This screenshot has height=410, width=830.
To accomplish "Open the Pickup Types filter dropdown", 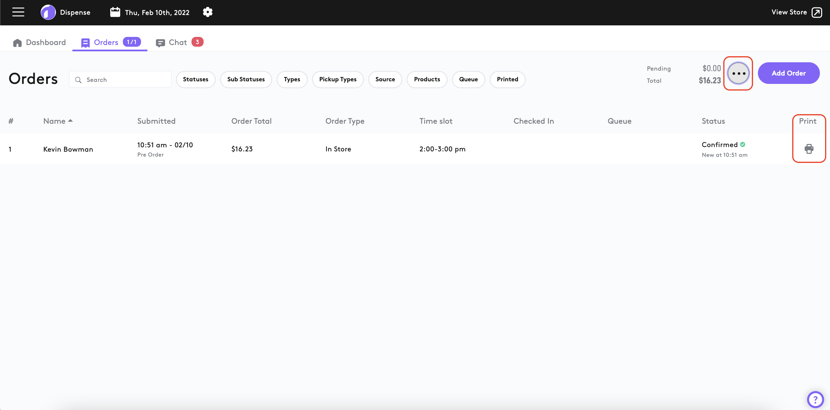I will coord(337,80).
